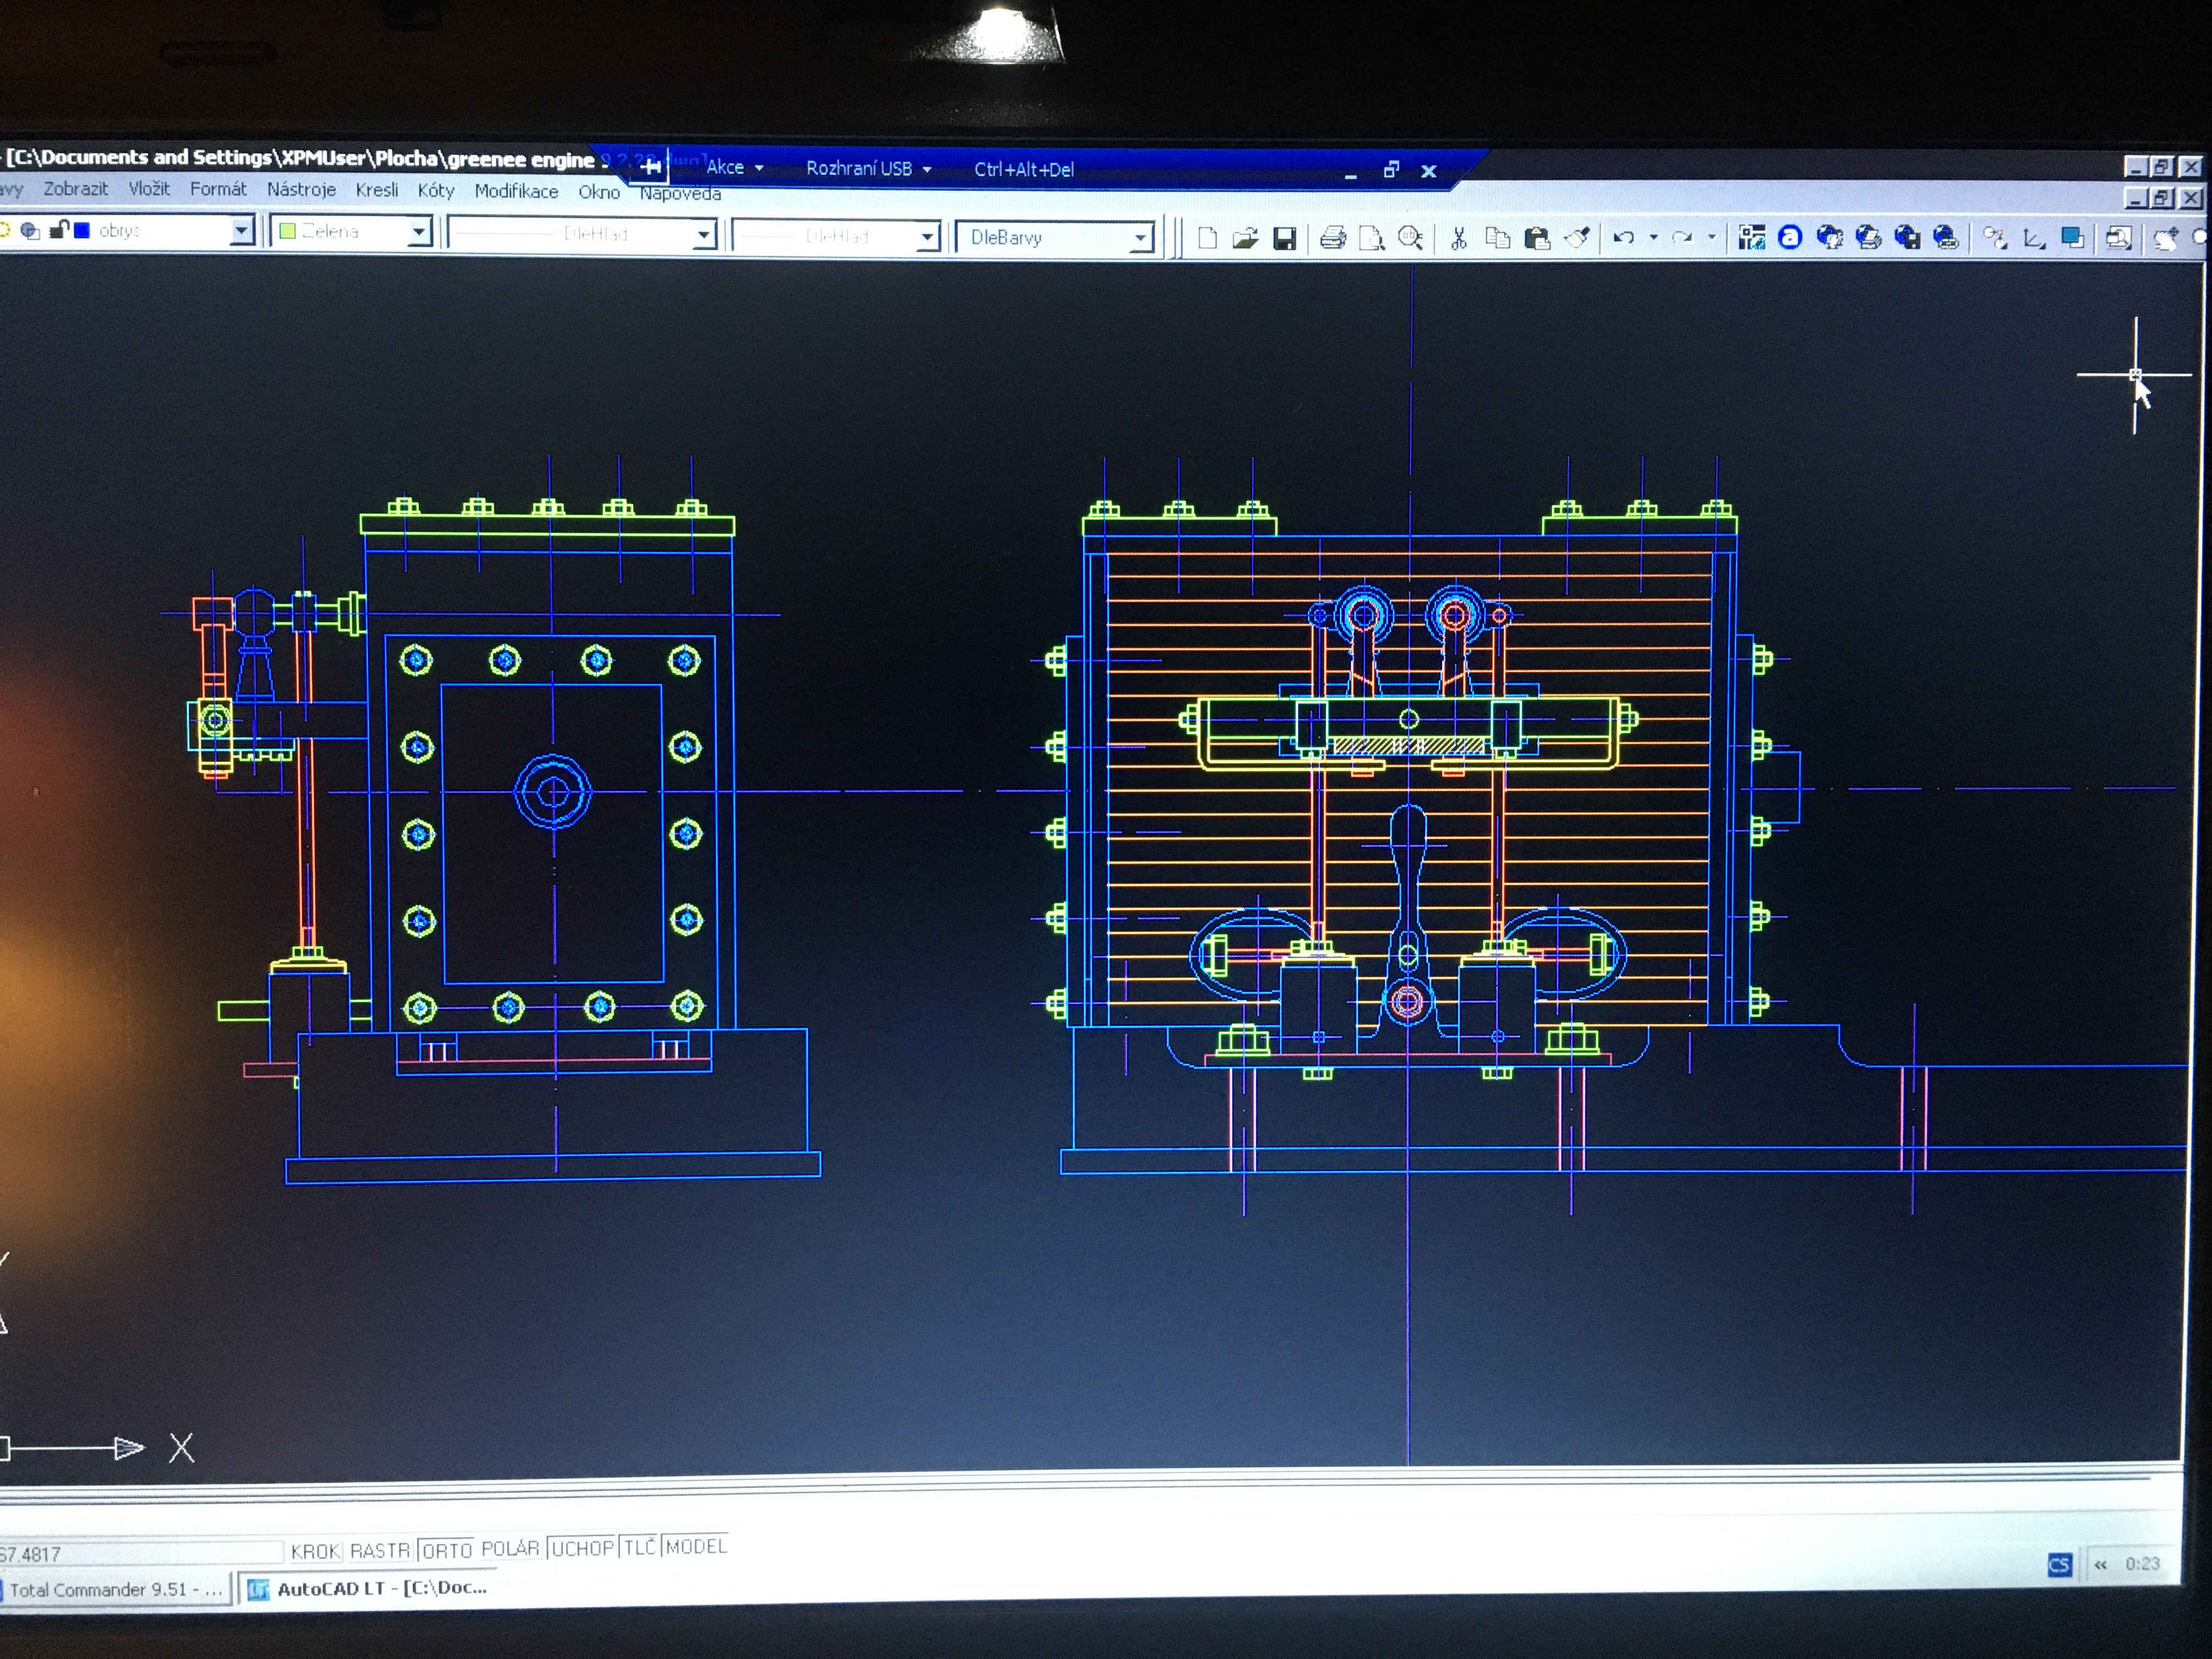Viewport: 2212px width, 1659px height.
Task: Click the Undo arrow icon
Action: pos(1623,238)
